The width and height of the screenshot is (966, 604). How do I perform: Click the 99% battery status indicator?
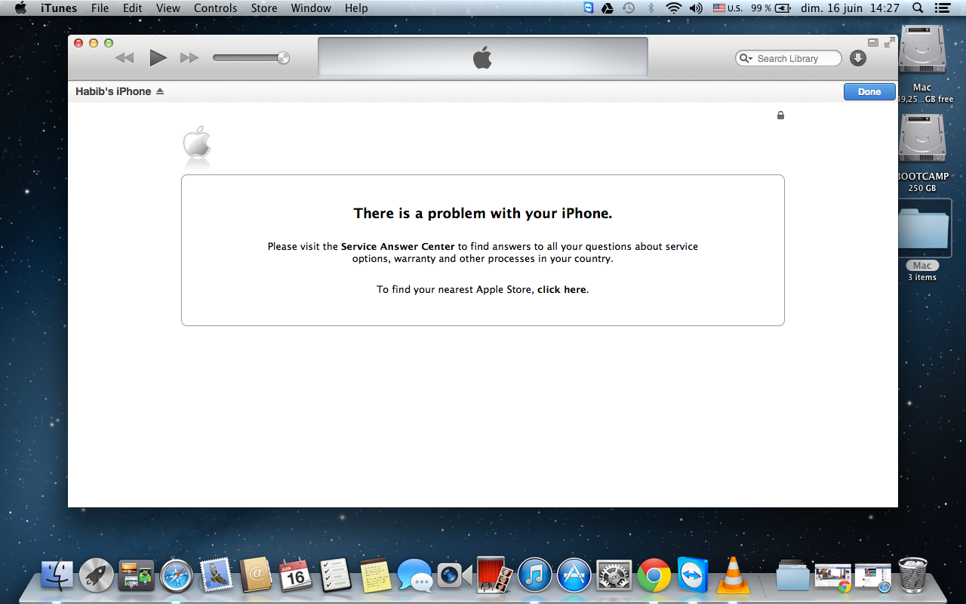point(771,8)
